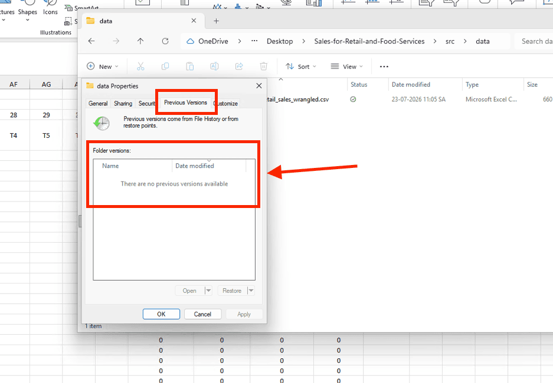Click the Rename icon in Explorer toolbar
Screen dimensions: 553x383
click(214, 66)
